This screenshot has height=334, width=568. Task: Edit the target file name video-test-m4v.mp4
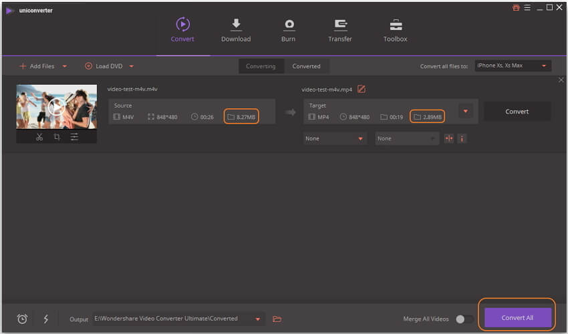(361, 89)
